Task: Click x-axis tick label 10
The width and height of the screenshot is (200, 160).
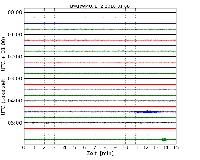Action: [125, 148]
